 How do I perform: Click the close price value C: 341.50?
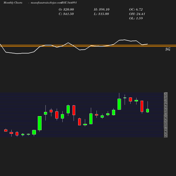click(x=66, y=14)
